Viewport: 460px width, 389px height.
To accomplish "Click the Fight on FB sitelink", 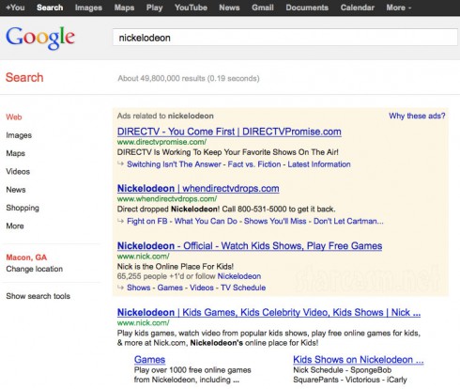I will coord(147,221).
